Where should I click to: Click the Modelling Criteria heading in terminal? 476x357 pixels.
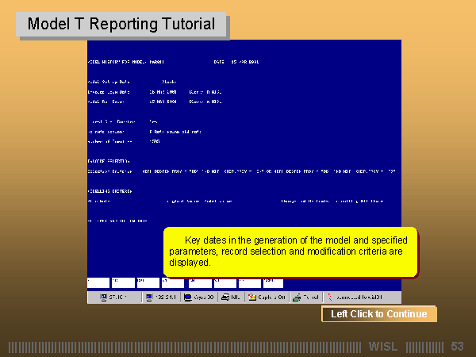(109, 191)
